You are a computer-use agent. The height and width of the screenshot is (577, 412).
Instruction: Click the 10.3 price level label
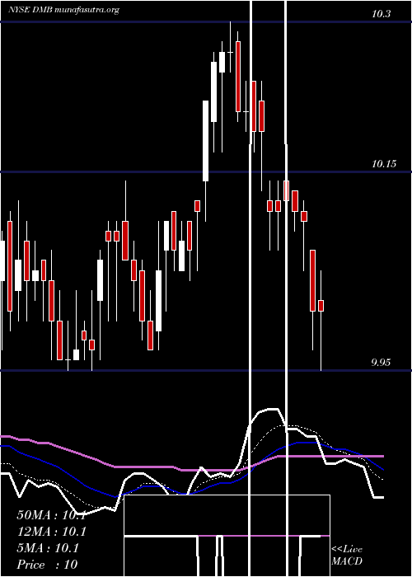(x=381, y=14)
